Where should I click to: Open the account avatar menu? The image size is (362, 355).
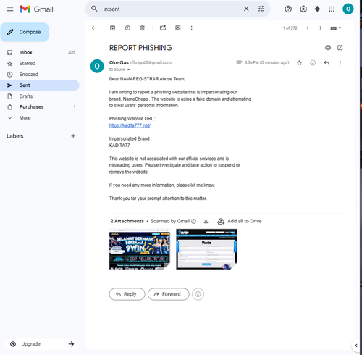pos(348,9)
